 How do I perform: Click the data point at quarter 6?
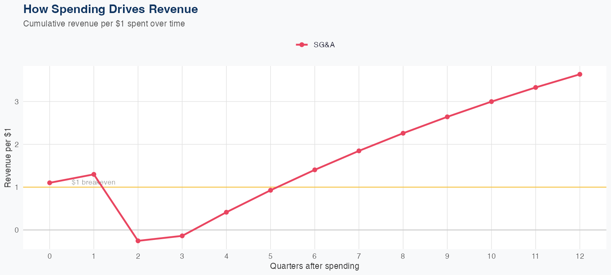coord(314,170)
